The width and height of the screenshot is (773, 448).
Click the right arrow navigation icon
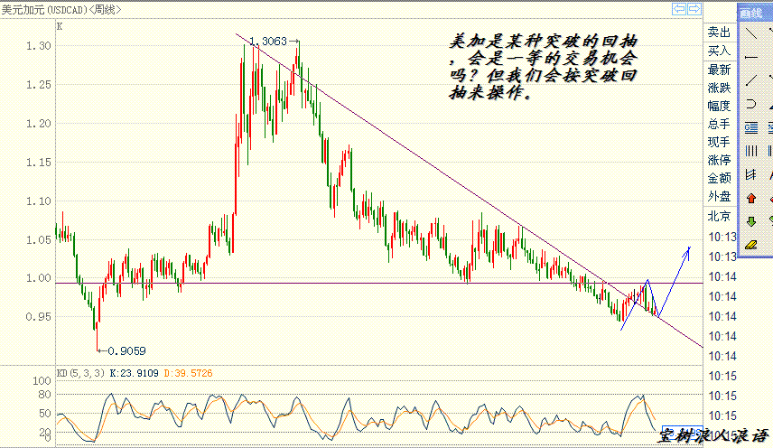click(694, 9)
